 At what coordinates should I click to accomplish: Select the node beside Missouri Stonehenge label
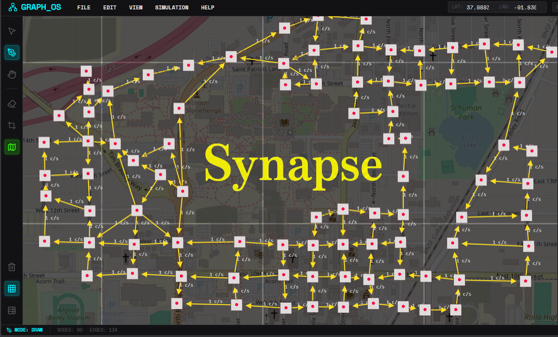point(179,108)
